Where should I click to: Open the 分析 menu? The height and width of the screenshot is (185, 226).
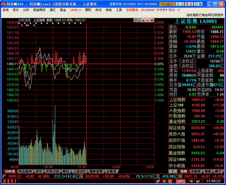[26, 10]
